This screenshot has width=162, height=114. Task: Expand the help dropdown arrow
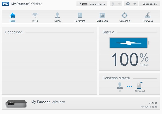point(135,4)
